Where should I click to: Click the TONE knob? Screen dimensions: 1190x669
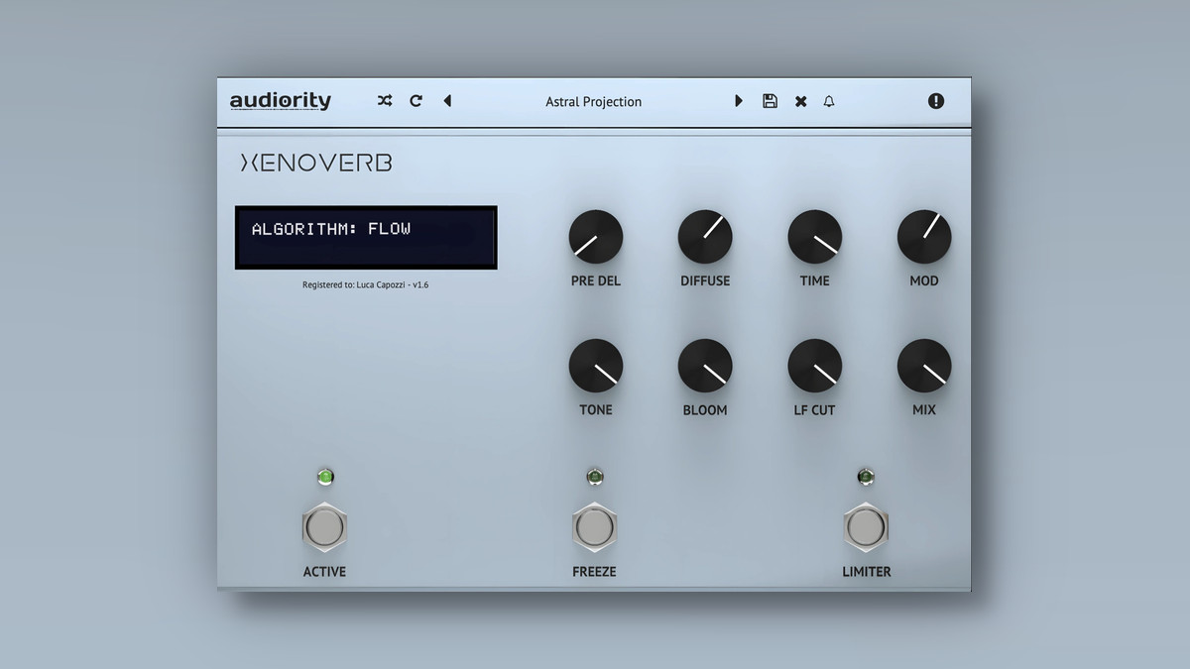coord(596,366)
